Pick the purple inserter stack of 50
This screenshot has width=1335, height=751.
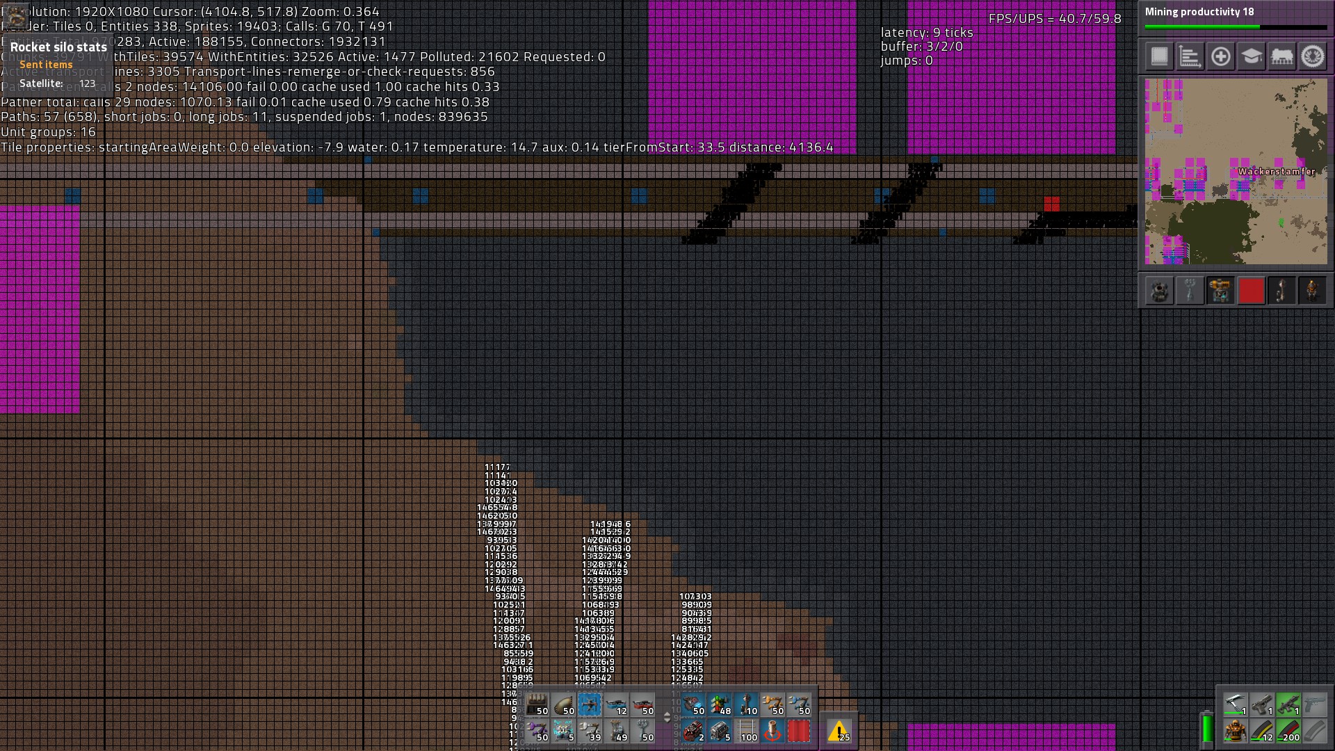tap(537, 731)
